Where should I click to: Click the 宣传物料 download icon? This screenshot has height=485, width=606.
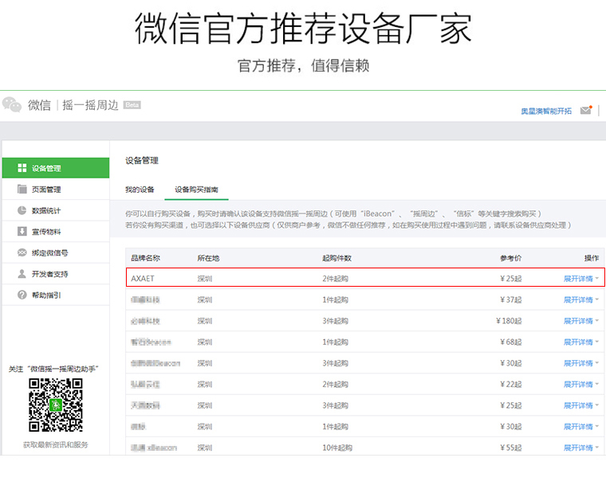tap(22, 231)
